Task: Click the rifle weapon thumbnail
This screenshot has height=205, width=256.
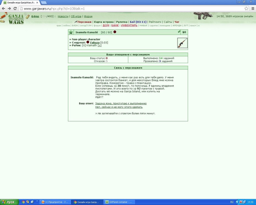Action: (183, 43)
